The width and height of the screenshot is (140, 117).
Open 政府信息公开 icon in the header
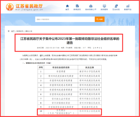(91, 6)
